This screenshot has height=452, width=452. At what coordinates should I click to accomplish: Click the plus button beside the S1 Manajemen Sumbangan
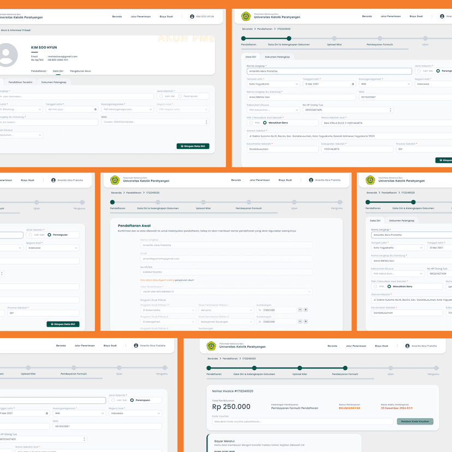click(x=306, y=321)
